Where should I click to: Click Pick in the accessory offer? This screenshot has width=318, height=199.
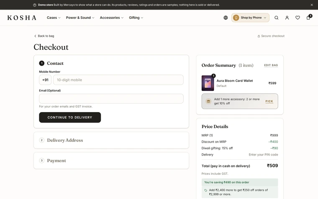269,101
